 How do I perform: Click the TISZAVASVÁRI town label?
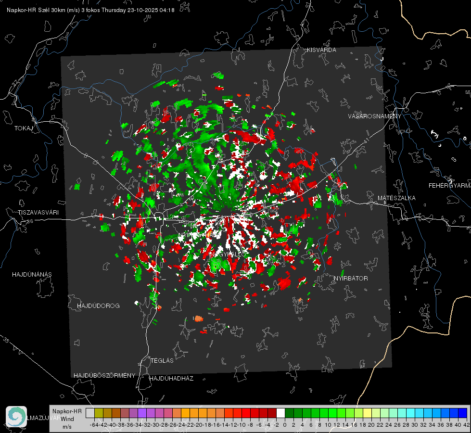(38, 213)
